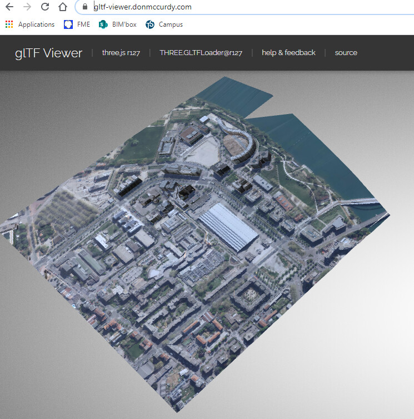This screenshot has height=419, width=414.
Task: Reload the glTF viewer page
Action: click(45, 7)
